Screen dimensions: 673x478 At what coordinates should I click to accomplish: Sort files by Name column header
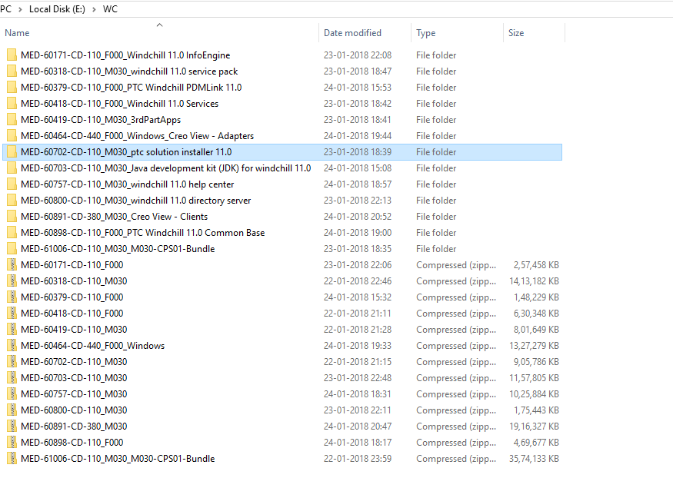coord(17,33)
